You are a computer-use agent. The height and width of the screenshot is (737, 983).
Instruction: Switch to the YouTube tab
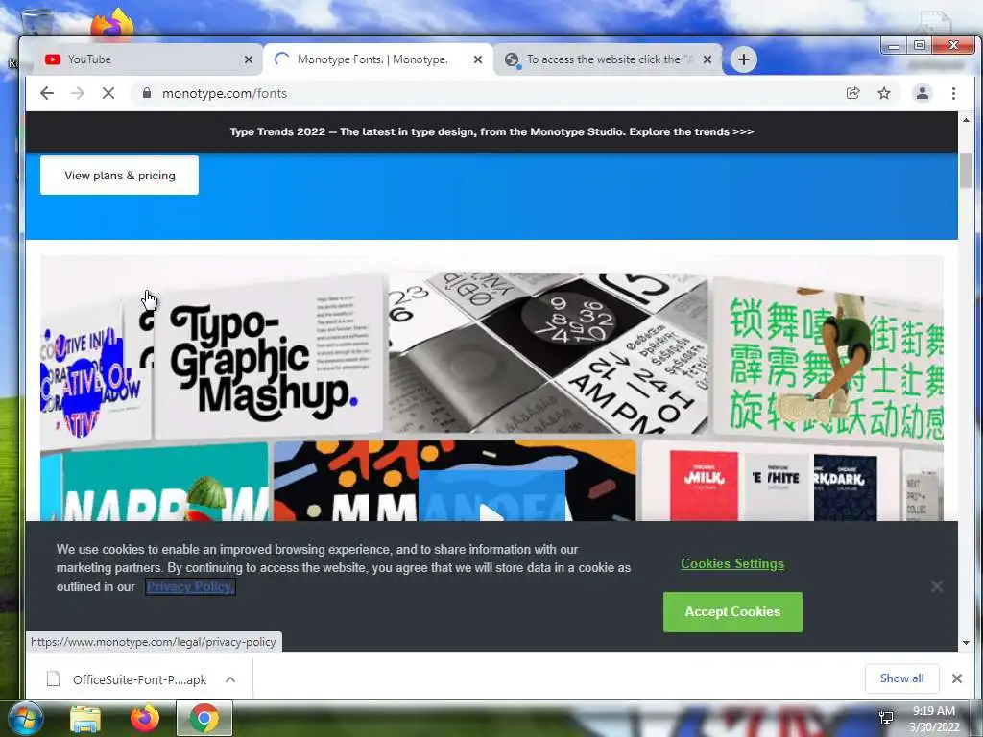146,59
